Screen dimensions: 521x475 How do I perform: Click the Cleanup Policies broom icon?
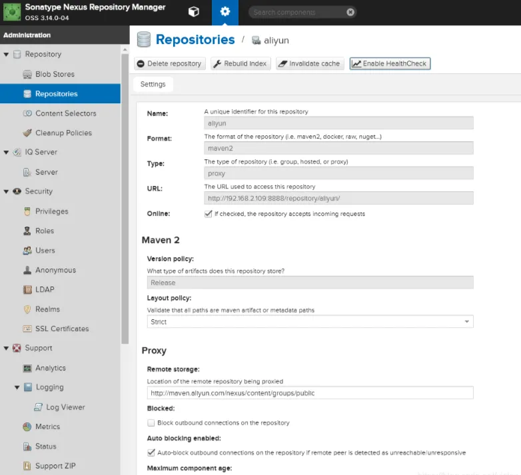click(x=27, y=133)
